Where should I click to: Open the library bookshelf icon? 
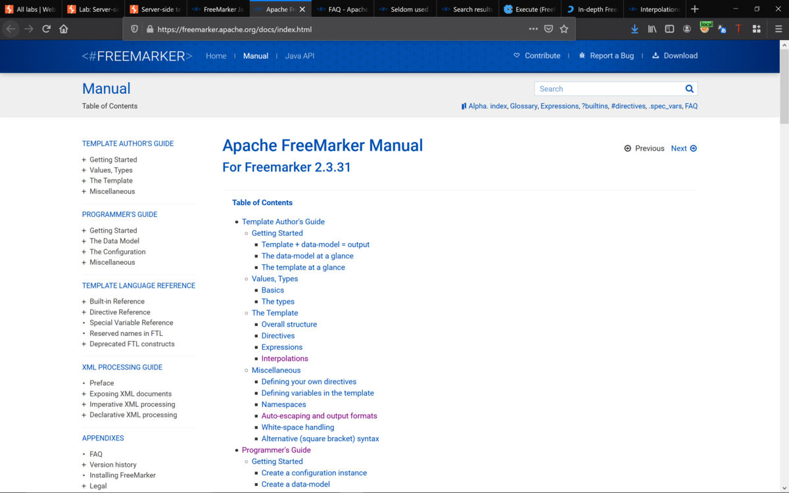tap(652, 29)
